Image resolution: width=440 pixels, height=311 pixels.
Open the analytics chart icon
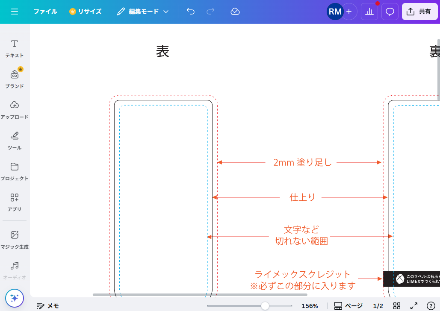[x=369, y=12]
